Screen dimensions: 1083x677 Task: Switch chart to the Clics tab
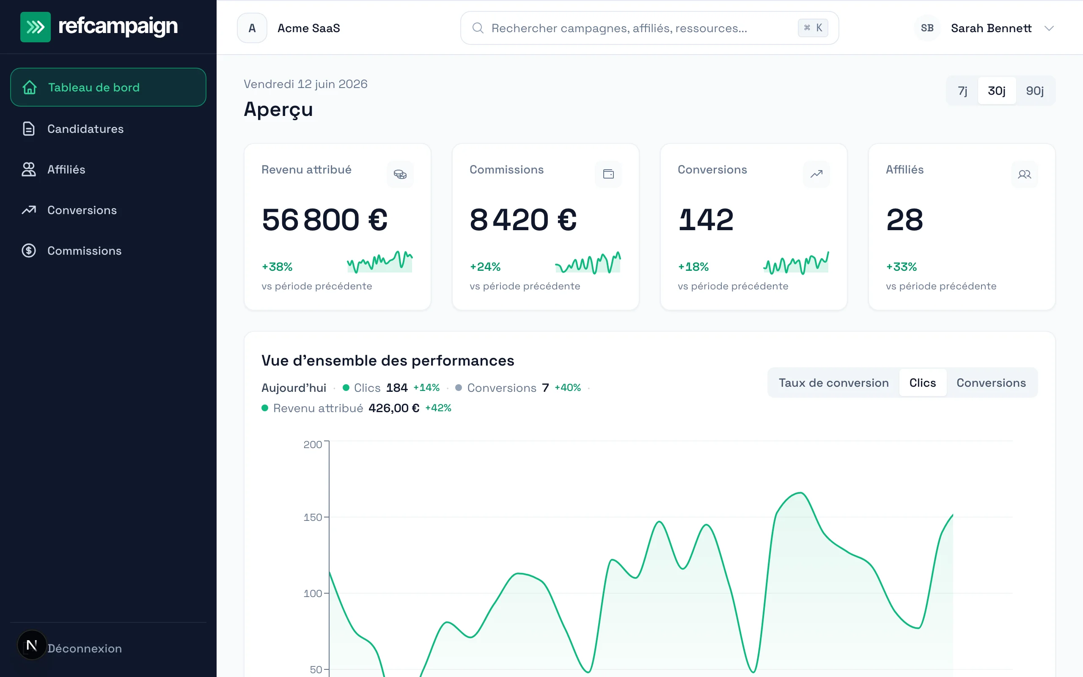coord(922,383)
